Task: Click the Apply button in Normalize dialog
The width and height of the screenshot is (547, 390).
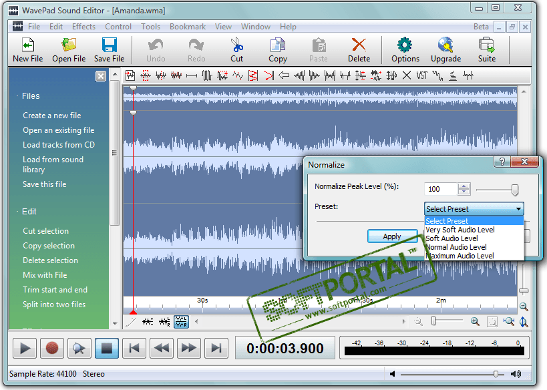Action: coord(393,236)
